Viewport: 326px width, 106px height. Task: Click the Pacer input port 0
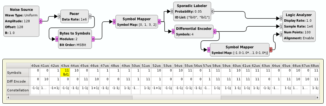[x=59, y=16]
